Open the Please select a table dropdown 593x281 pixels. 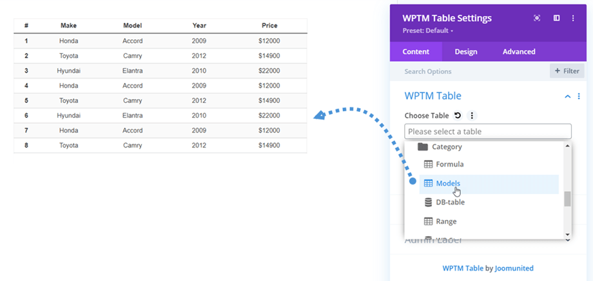coord(487,132)
